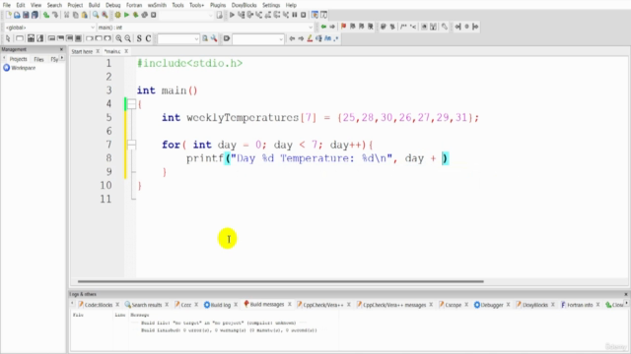The width and height of the screenshot is (631, 354).
Task: Show more log tabs with right arrow
Action: tap(626, 304)
